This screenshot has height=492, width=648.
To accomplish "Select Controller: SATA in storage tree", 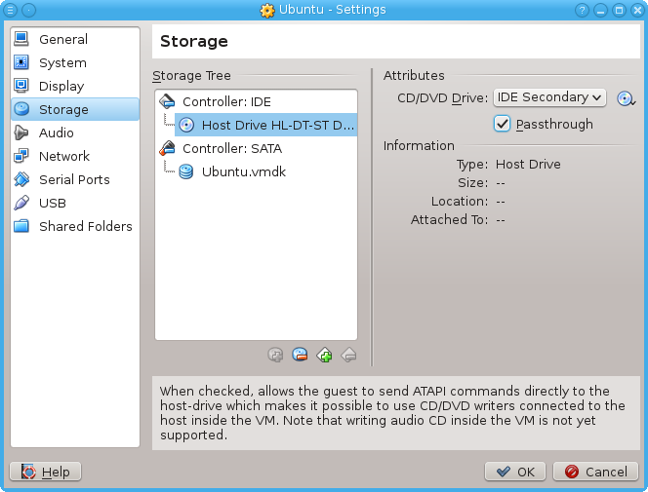I will (256, 148).
